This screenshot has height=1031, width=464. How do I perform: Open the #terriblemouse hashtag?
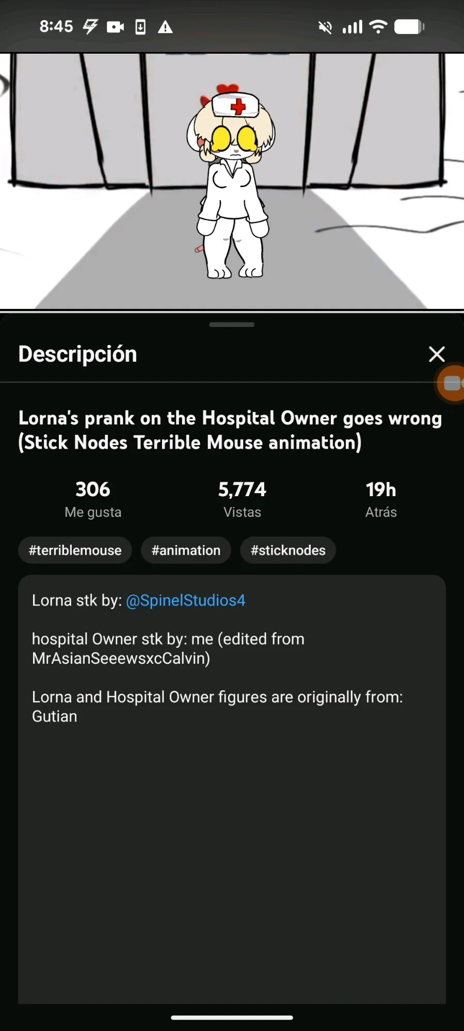click(x=75, y=550)
